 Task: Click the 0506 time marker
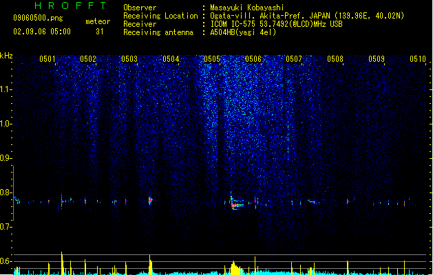pyautogui.click(x=253, y=59)
